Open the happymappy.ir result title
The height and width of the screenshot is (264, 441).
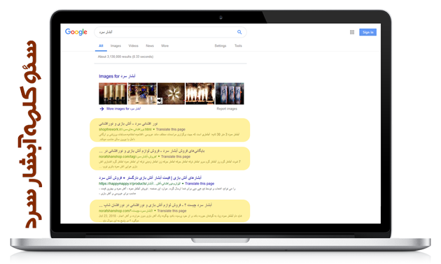point(150,177)
